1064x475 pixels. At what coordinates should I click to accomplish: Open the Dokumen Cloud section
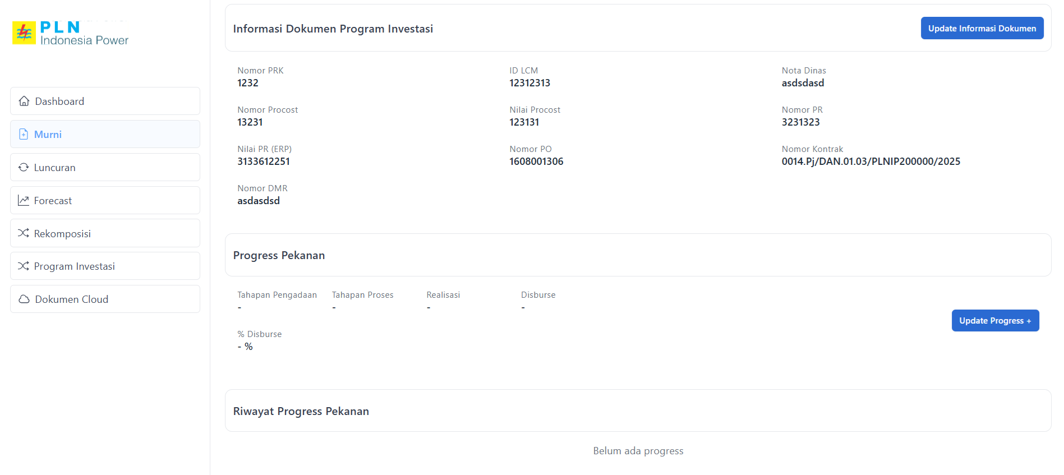click(x=71, y=299)
